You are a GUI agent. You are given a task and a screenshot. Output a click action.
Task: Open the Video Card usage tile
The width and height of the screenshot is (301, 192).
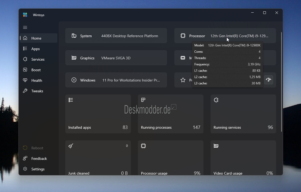click(243, 158)
